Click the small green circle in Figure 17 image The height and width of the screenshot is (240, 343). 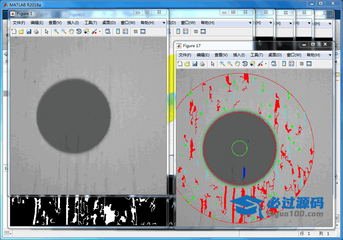coord(239,148)
